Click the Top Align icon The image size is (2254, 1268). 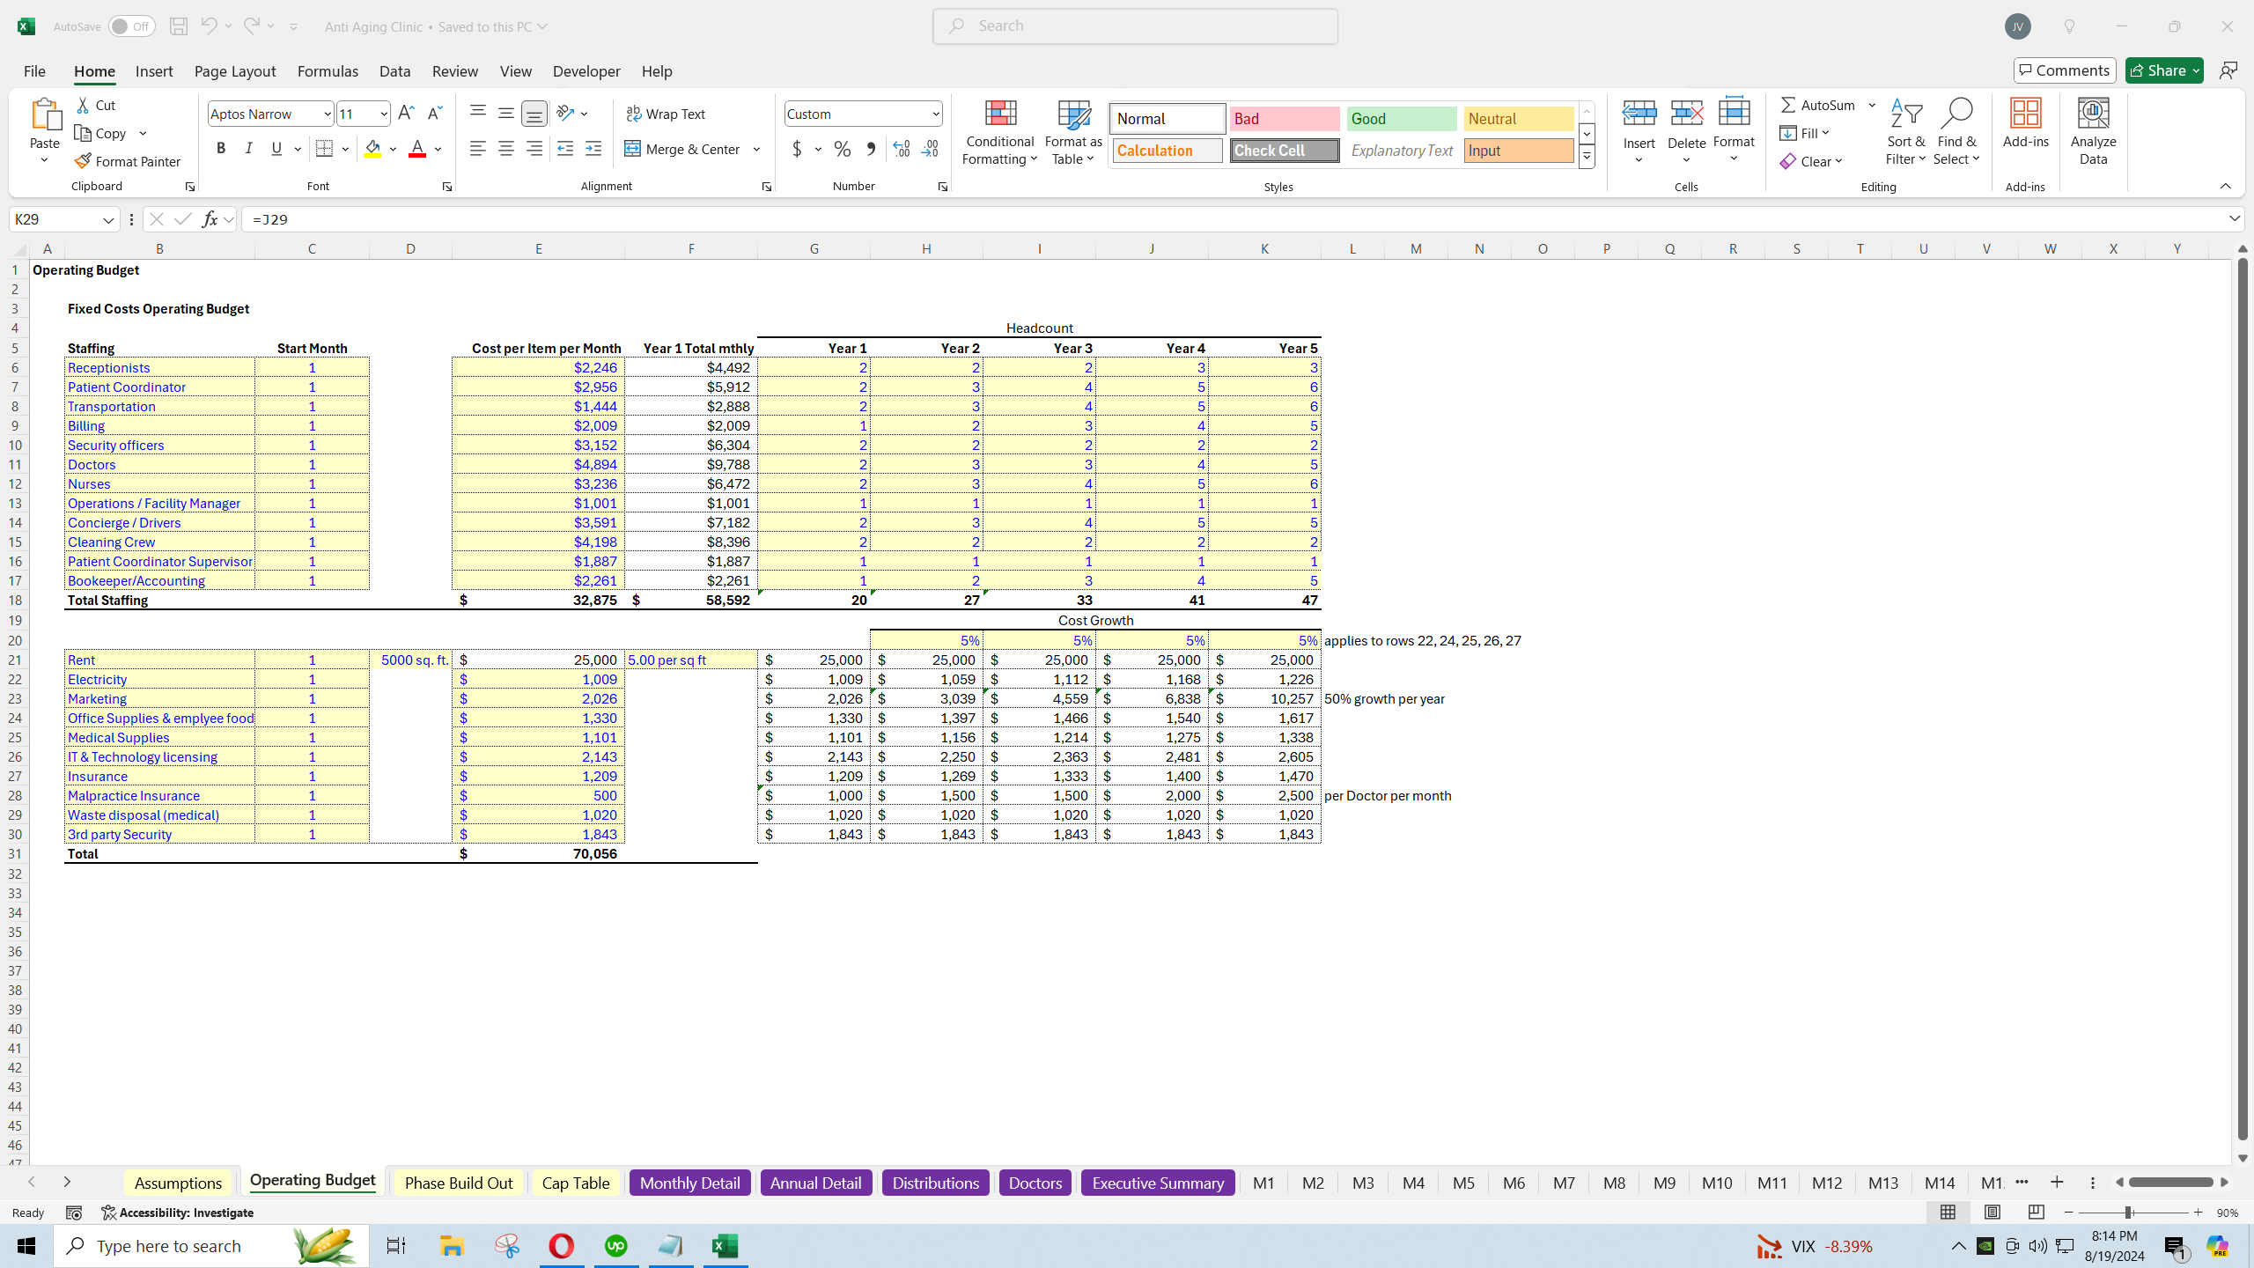pyautogui.click(x=477, y=113)
